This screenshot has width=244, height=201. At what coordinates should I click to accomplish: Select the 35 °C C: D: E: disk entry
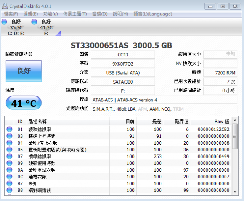(x=16, y=27)
